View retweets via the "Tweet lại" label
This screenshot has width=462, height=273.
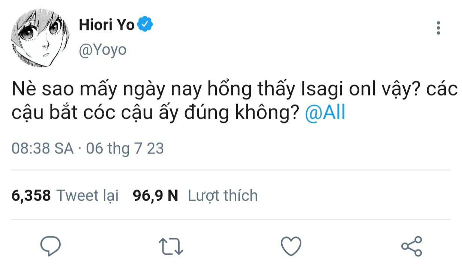point(87,195)
